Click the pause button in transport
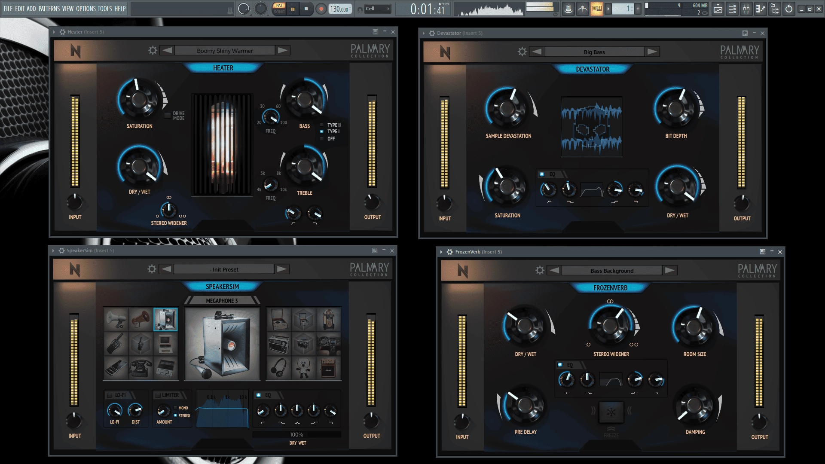The height and width of the screenshot is (464, 825). (293, 9)
